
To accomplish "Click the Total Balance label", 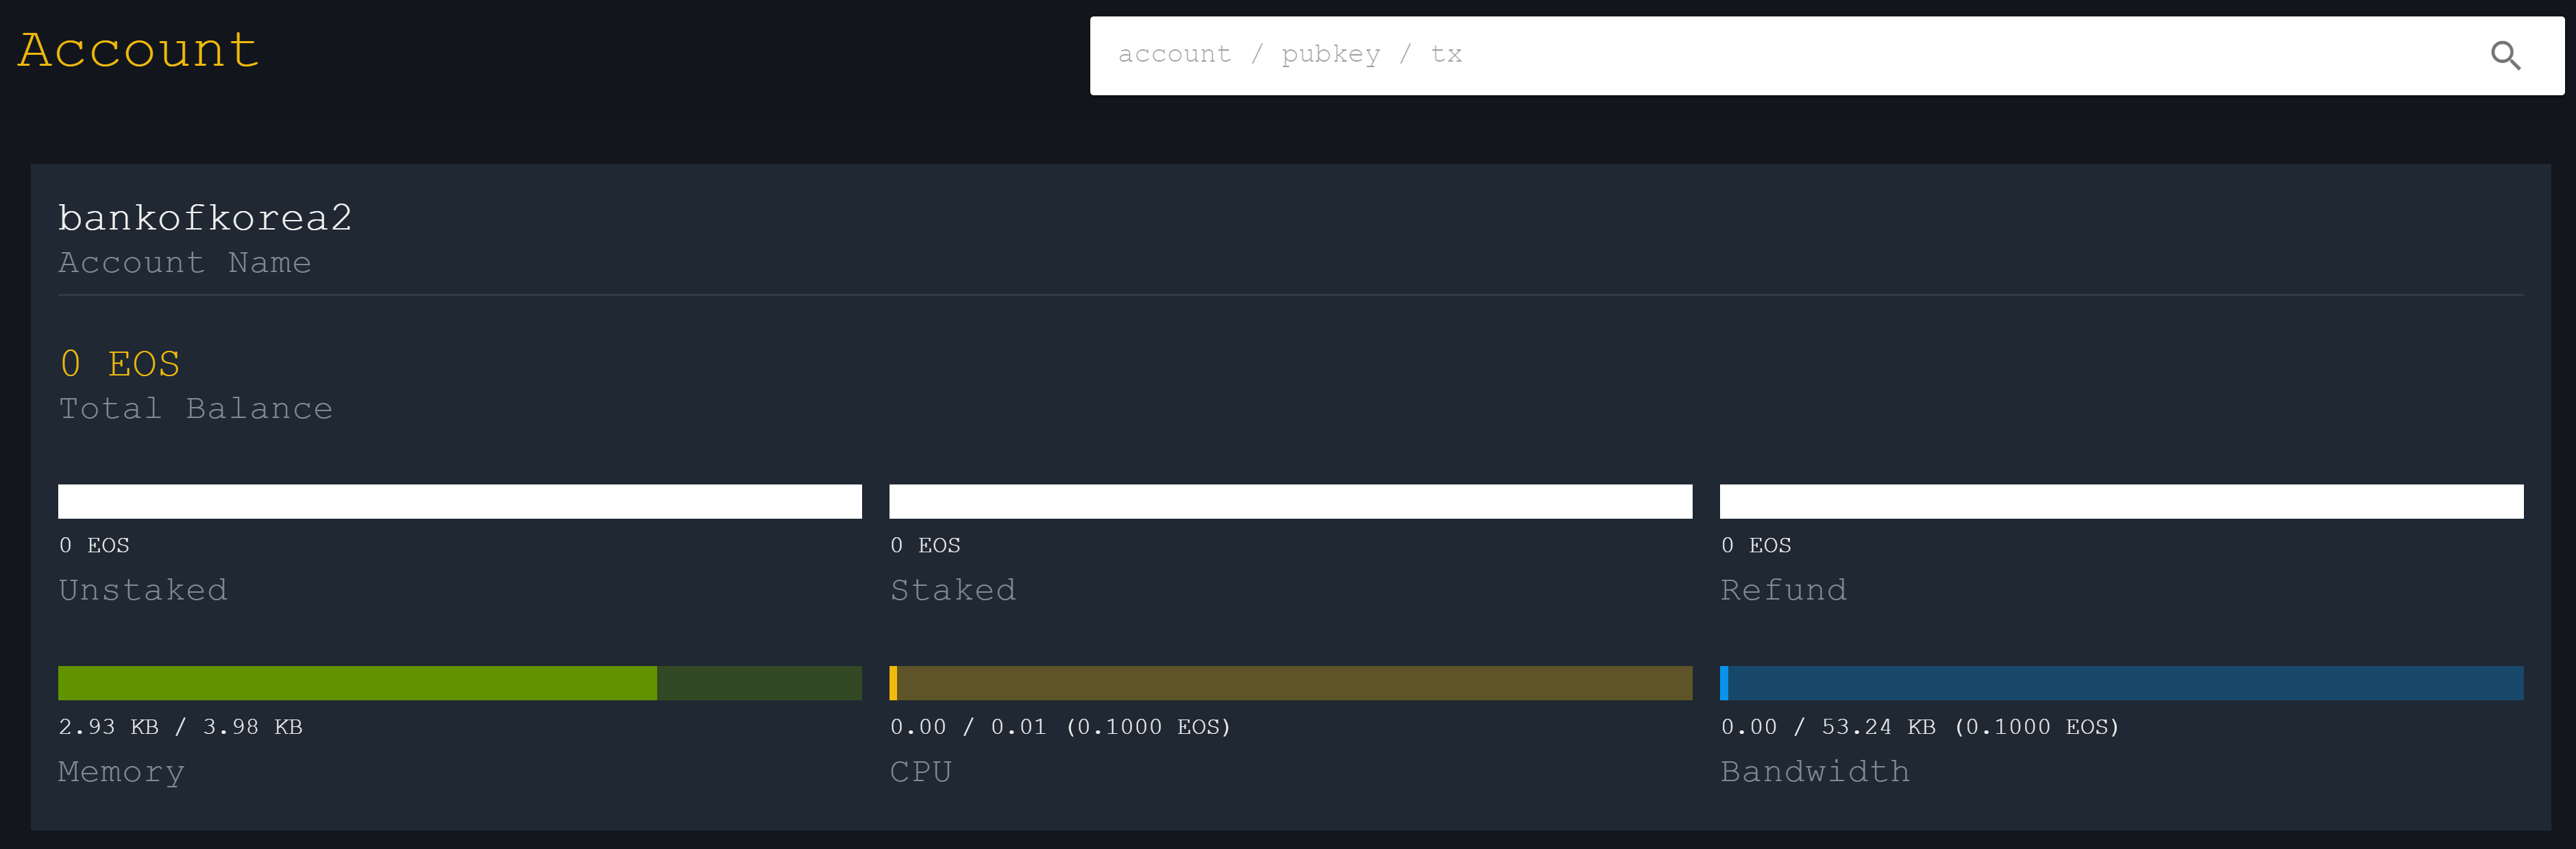I will [195, 408].
